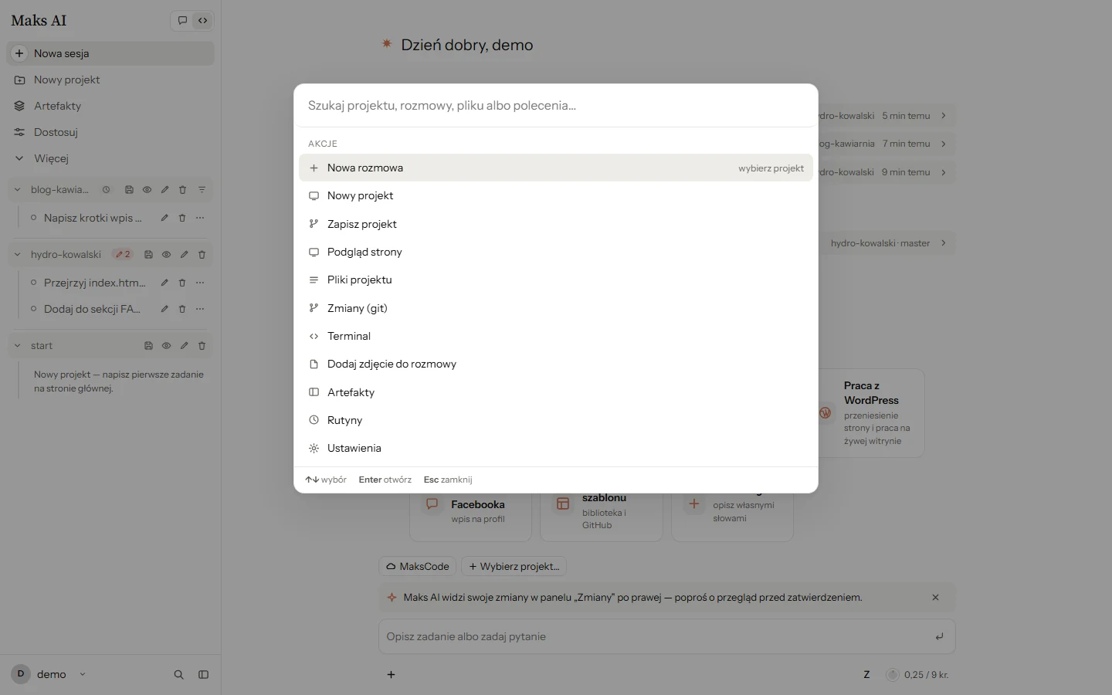The height and width of the screenshot is (695, 1112).
Task: Click the pencil icon on start project
Action: coord(184,346)
